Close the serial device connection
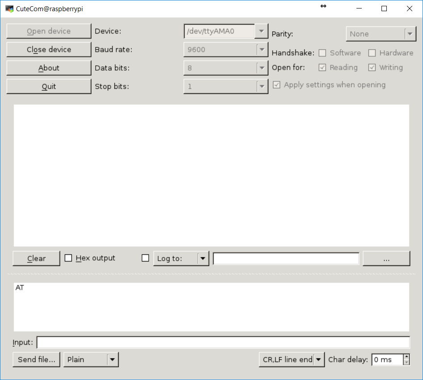Screen dimensions: 423x380 click(49, 50)
